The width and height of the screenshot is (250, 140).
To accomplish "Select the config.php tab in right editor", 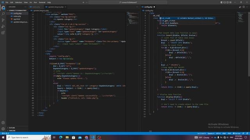I will click(x=148, y=7).
